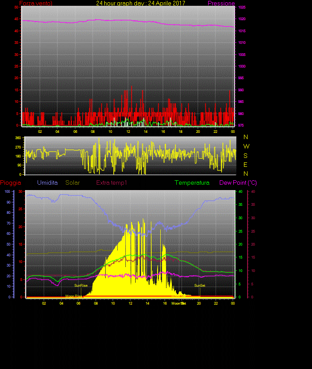Image resolution: width=312 pixels, height=369 pixels.
Task: Click the 'S' compass direction label
Action: click(x=246, y=156)
